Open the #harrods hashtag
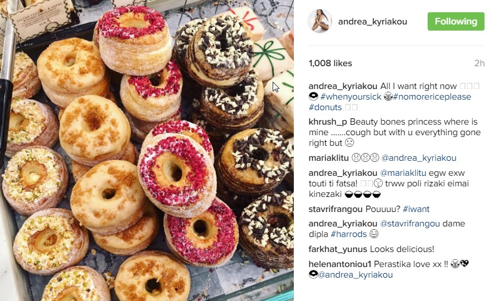 click(348, 234)
